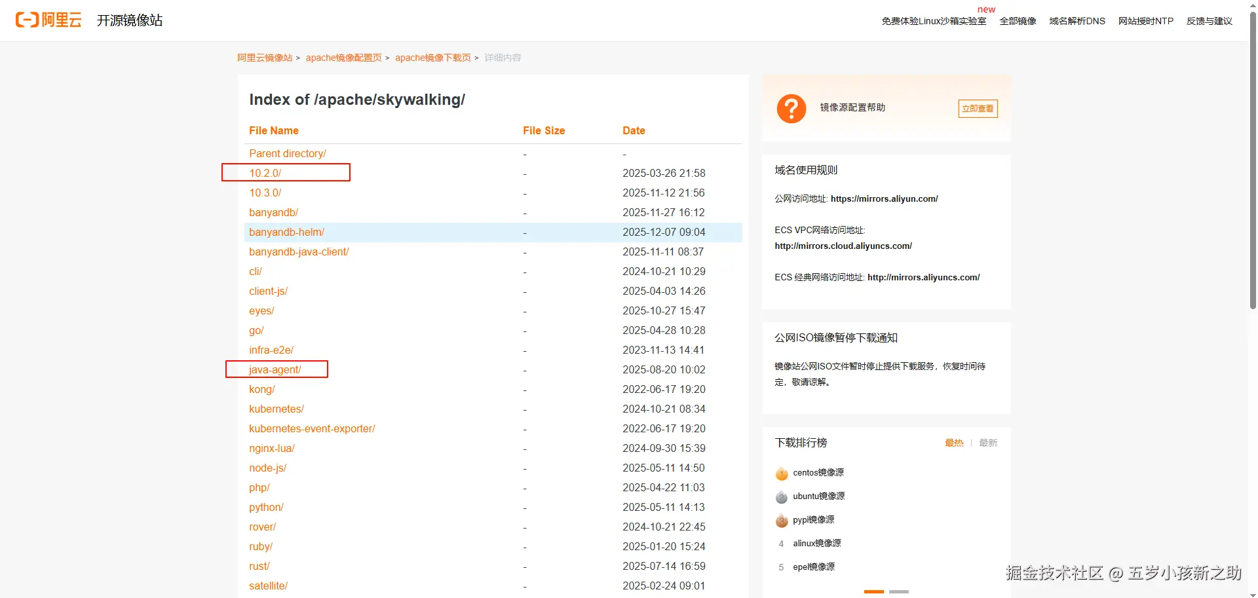Open the banyandb/ directory
This screenshot has width=1258, height=598.
pos(273,212)
